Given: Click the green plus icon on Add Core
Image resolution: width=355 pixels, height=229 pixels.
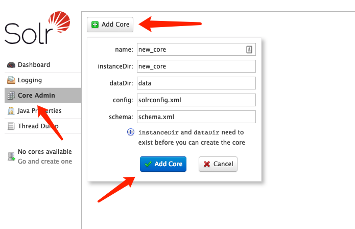Looking at the screenshot, I should pyautogui.click(x=95, y=25).
